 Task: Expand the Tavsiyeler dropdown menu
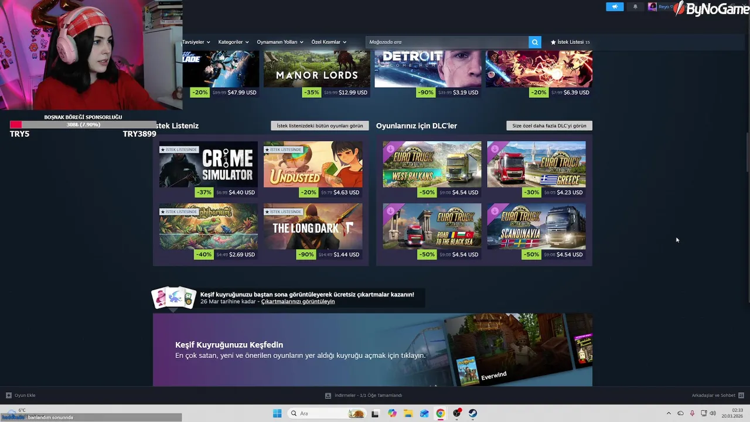(x=195, y=42)
